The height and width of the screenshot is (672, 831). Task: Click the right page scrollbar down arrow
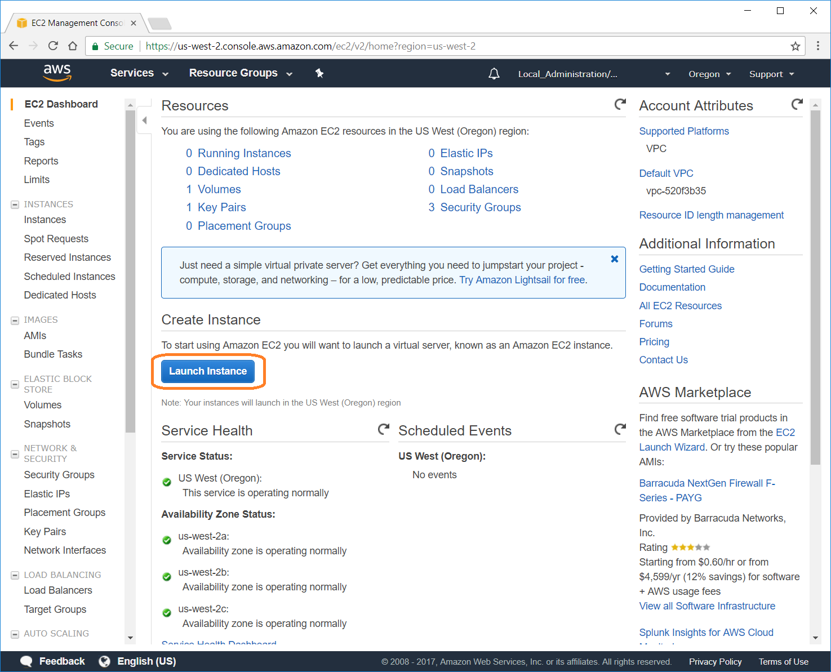(x=815, y=638)
